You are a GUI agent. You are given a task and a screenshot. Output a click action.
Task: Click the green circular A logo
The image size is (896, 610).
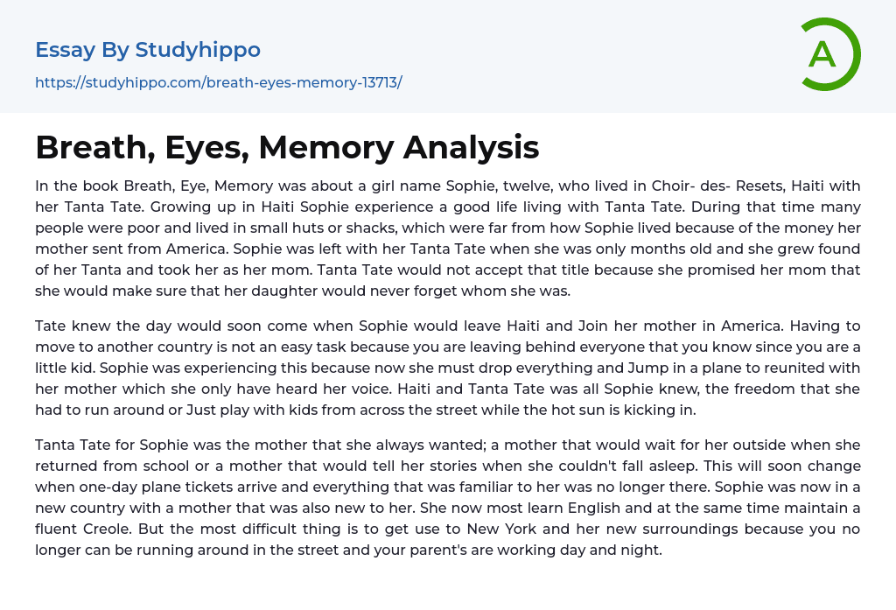coord(829,54)
